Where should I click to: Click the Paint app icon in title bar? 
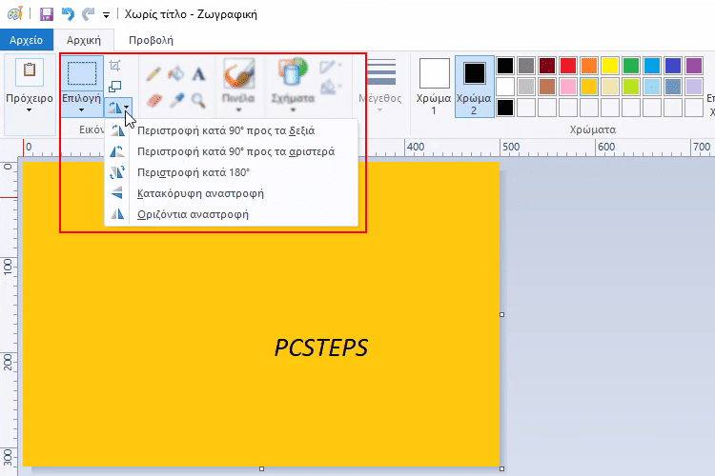coord(15,14)
